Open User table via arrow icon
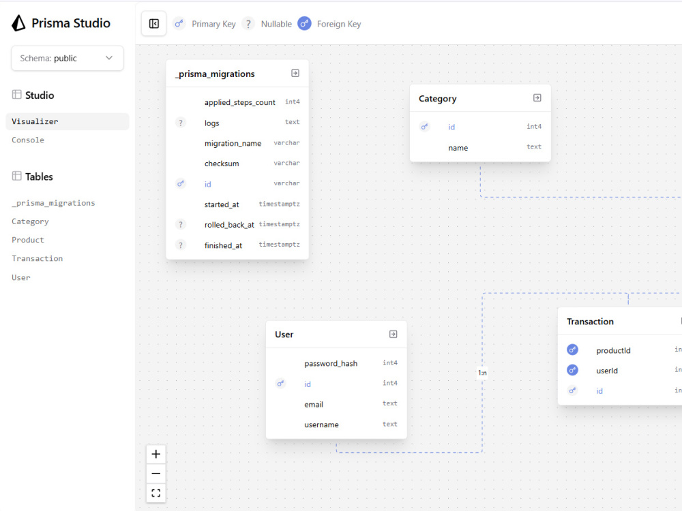 pos(394,334)
